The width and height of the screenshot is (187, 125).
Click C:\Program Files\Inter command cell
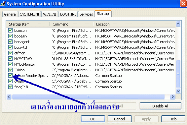pos(71,70)
